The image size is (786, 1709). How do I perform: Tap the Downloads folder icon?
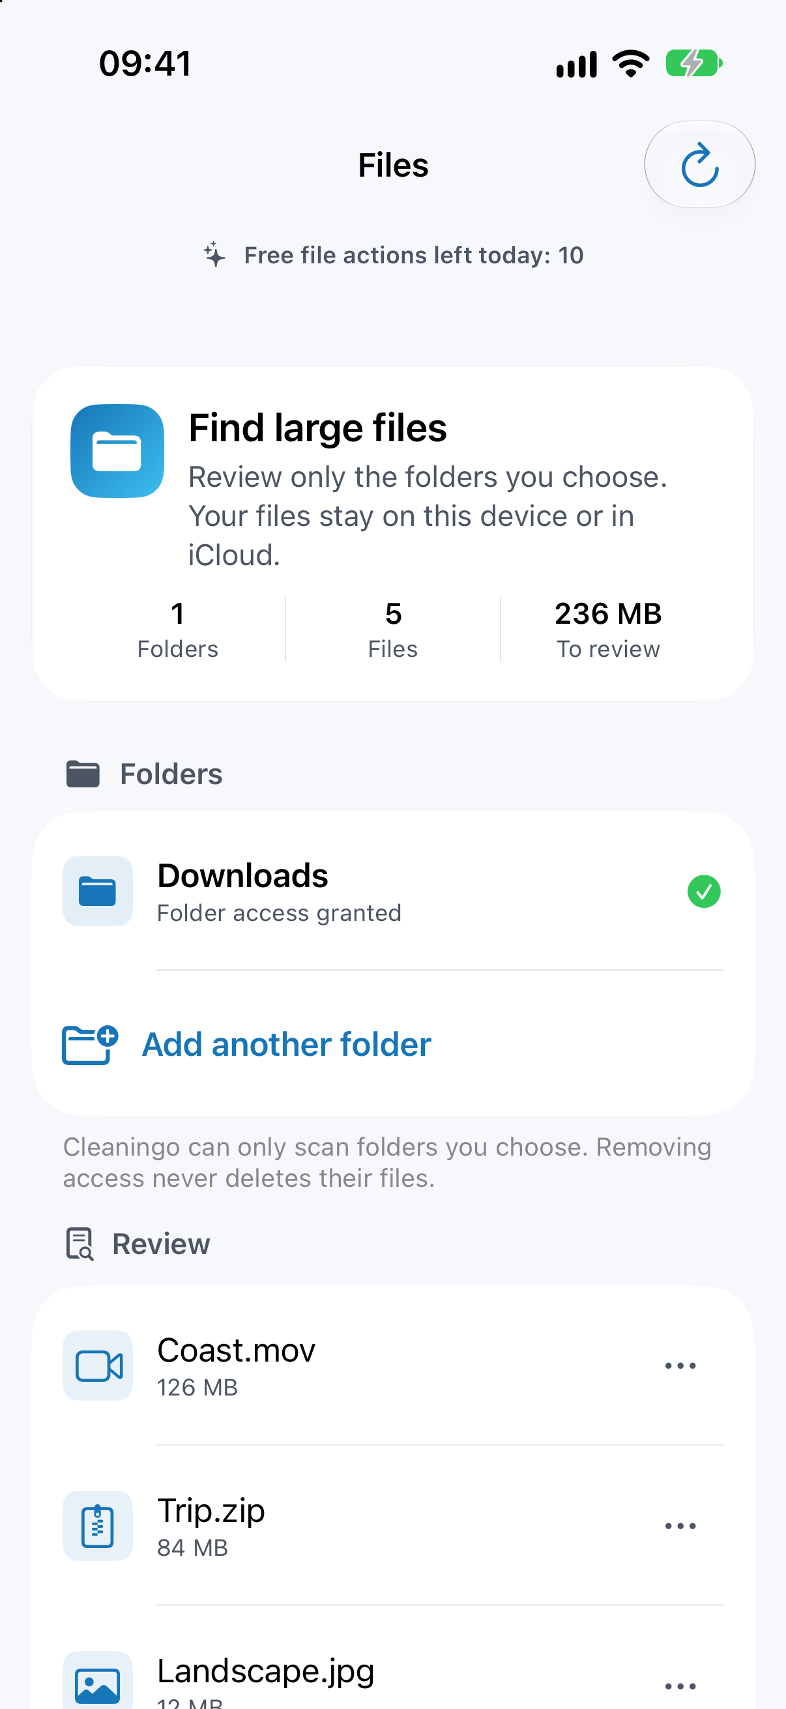pos(98,891)
